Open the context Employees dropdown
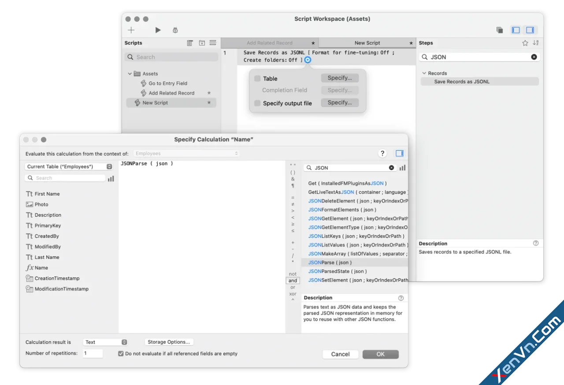Viewport: 564px width, 385px height. coord(186,153)
